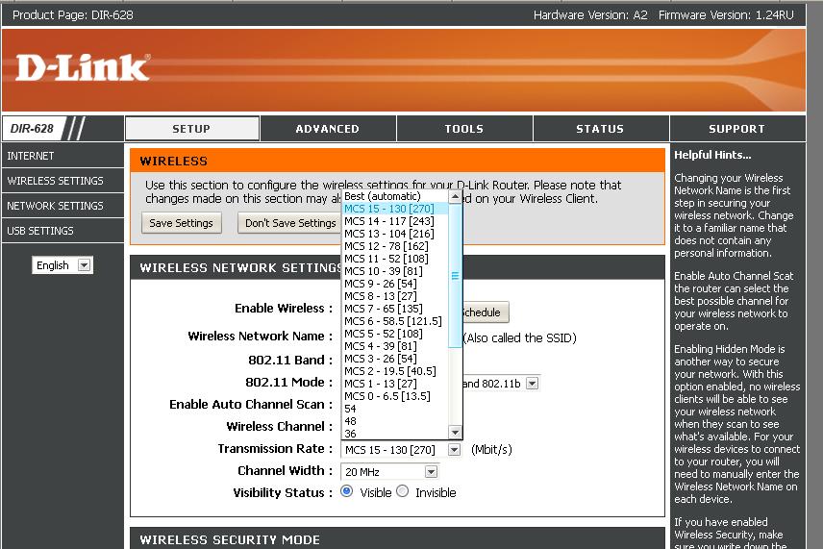Go to INTERNET settings in sidebar
Viewport: 823px width, 549px height.
[x=62, y=156]
